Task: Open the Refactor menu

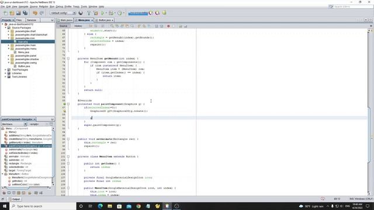Action: pos(43,6)
